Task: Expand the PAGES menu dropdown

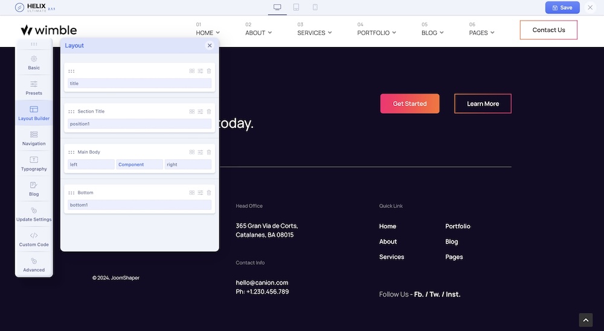Action: [x=481, y=33]
